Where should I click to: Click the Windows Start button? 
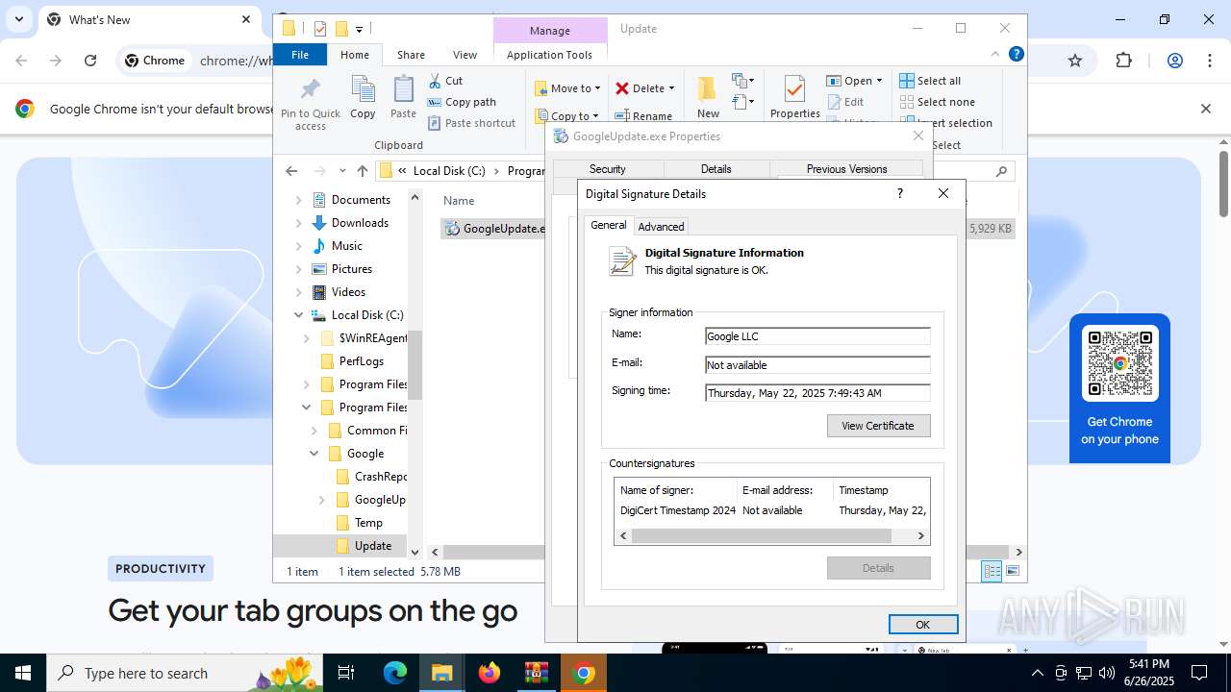[23, 673]
